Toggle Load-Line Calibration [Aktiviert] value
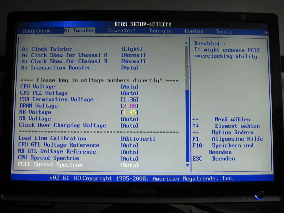Viewport: 284px width, 213px height. click(x=138, y=139)
